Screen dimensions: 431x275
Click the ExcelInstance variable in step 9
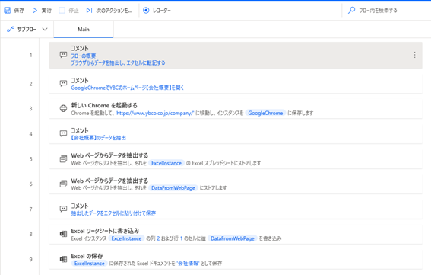90,264
